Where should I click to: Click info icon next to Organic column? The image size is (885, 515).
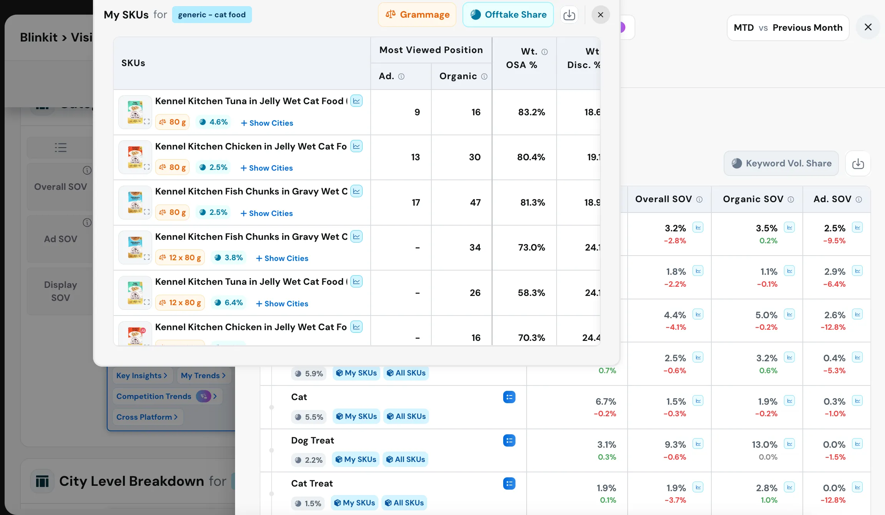click(x=484, y=76)
